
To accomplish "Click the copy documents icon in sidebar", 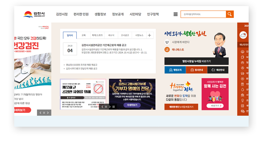I will (243, 57).
